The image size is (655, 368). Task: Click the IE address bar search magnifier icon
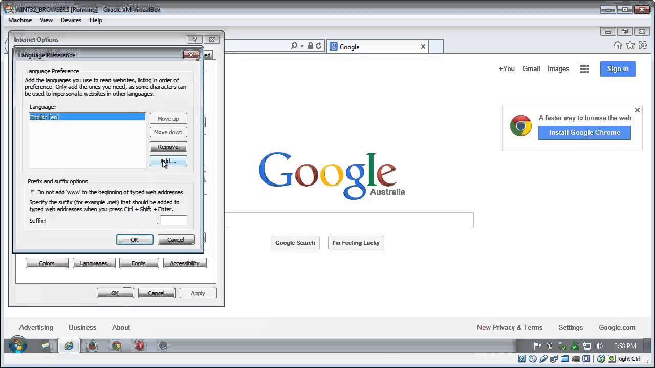(x=294, y=46)
